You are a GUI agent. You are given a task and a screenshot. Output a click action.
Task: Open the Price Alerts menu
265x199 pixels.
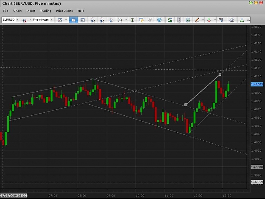(x=64, y=11)
